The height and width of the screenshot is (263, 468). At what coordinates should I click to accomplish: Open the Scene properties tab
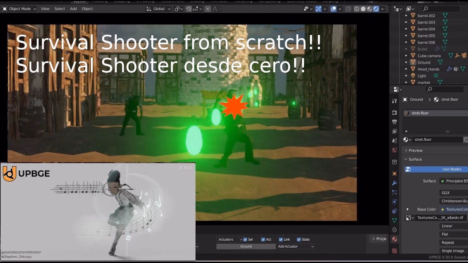[x=394, y=141]
